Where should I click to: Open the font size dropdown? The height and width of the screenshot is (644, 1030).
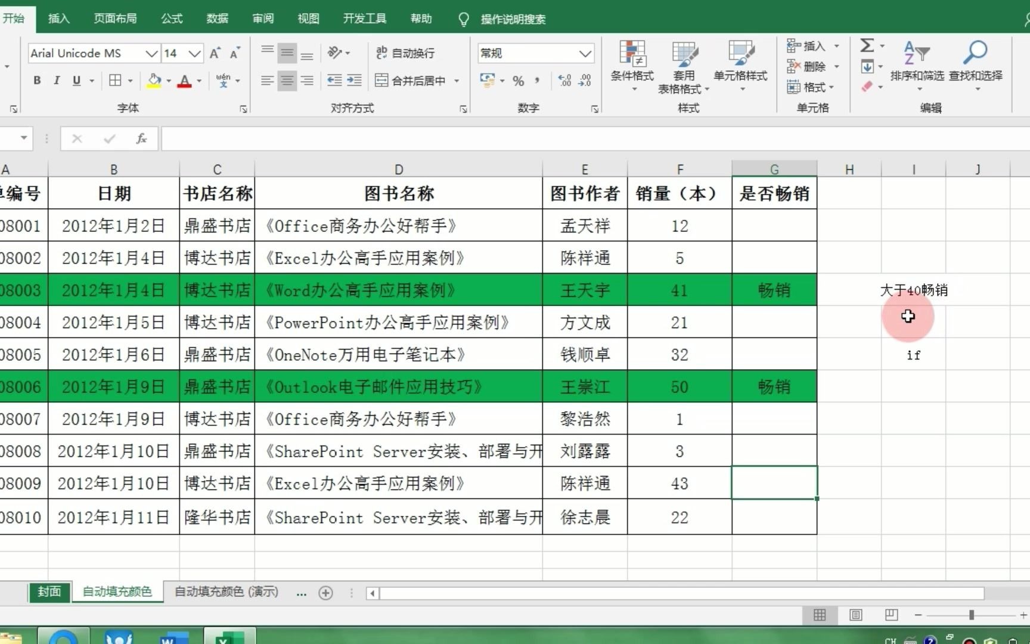[x=194, y=54]
